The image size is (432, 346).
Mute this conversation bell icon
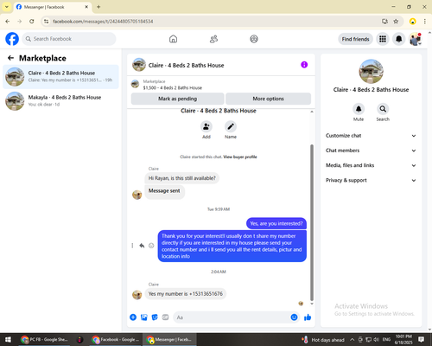click(359, 109)
